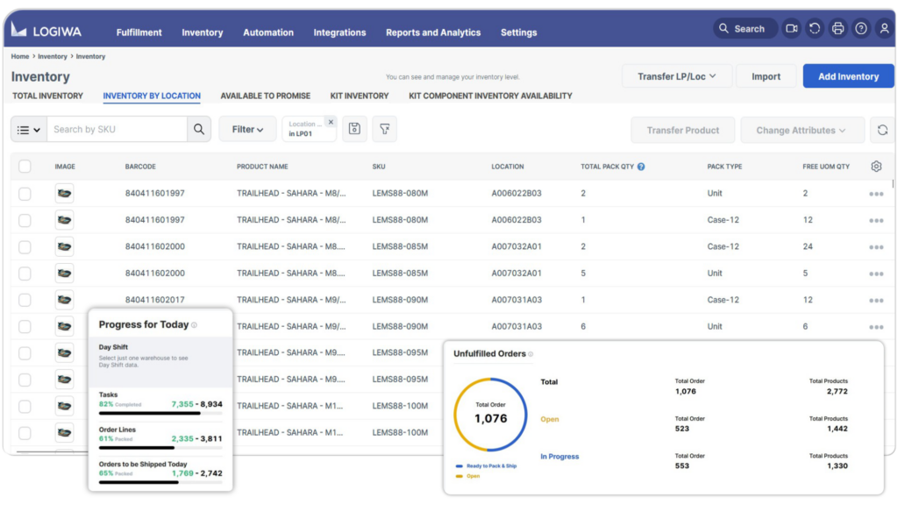Open three-dot menu for first inventory row
This screenshot has width=898, height=505.
876,194
